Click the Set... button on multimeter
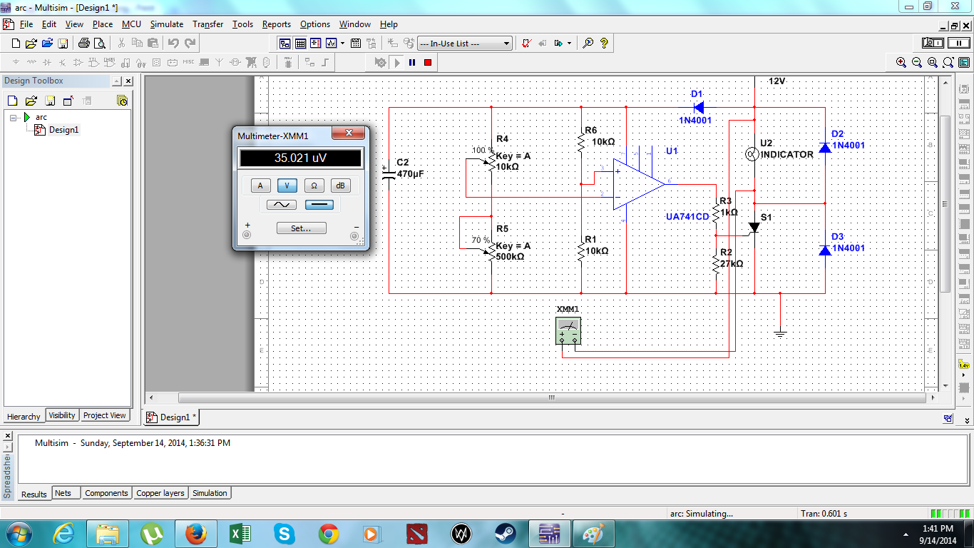This screenshot has height=548, width=974. (302, 228)
